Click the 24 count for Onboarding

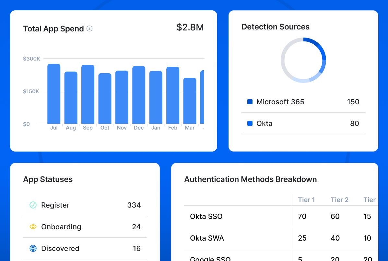tap(136, 227)
